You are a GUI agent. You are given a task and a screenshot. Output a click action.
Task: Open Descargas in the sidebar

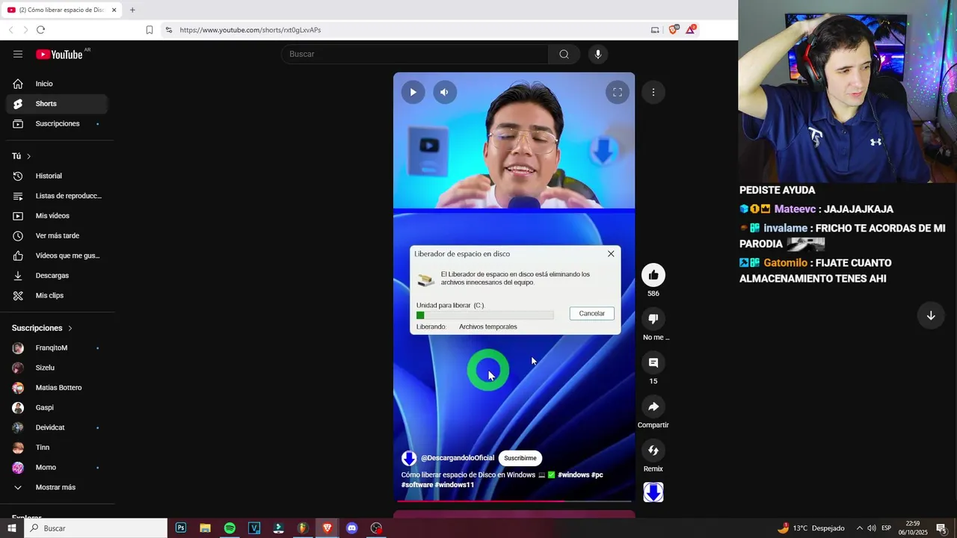[x=57, y=276]
